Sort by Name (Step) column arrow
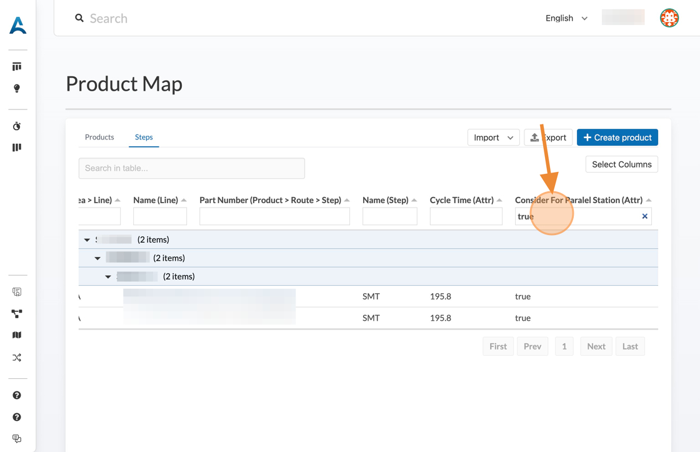The image size is (700, 452). [414, 200]
